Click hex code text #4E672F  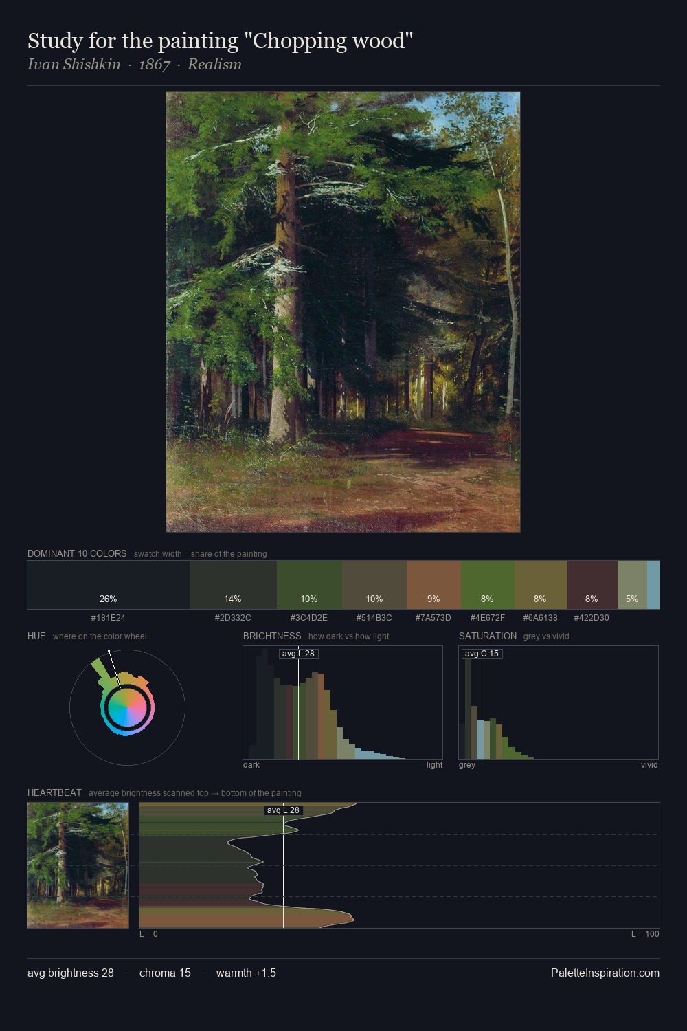(488, 618)
